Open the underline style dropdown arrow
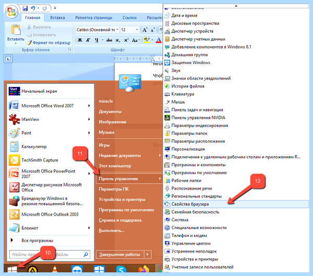Screen dimensions: 313x276 coord(103,40)
